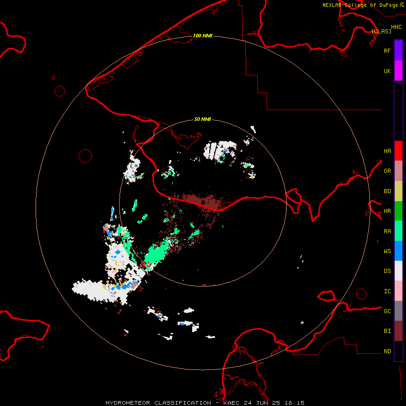Click the HR legend label
Screen dimensions: 406x406
[x=387, y=211]
